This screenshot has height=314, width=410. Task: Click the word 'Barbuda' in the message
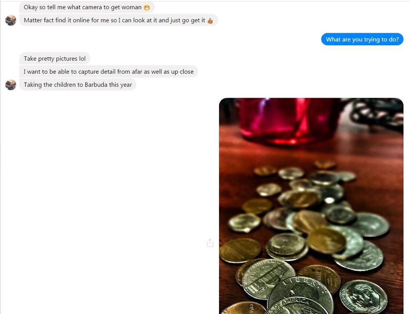click(x=96, y=85)
